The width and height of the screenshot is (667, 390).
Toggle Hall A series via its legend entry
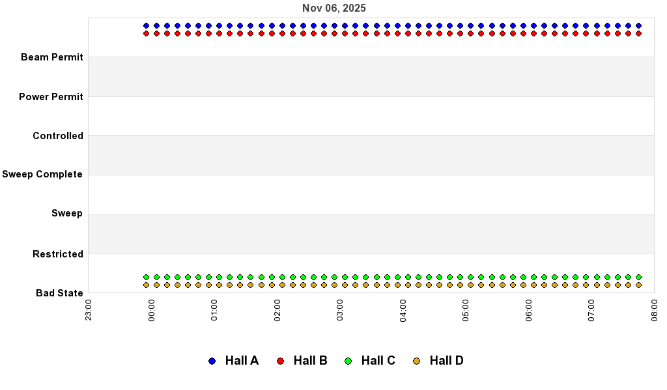coord(241,360)
